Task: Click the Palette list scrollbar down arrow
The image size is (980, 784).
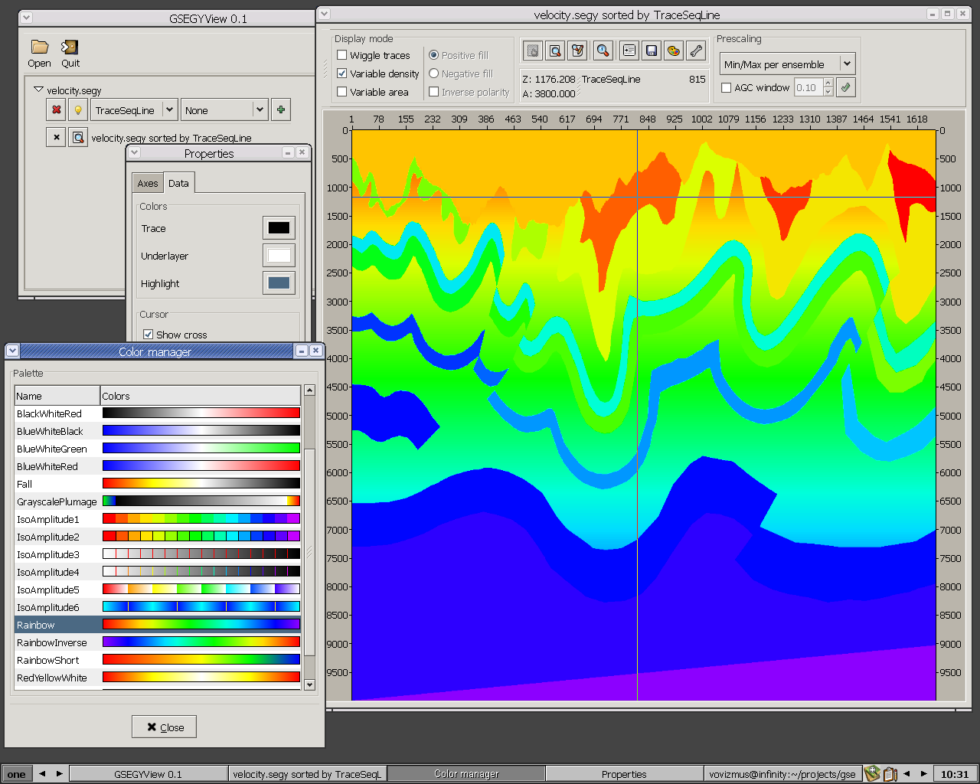Action: 309,684
